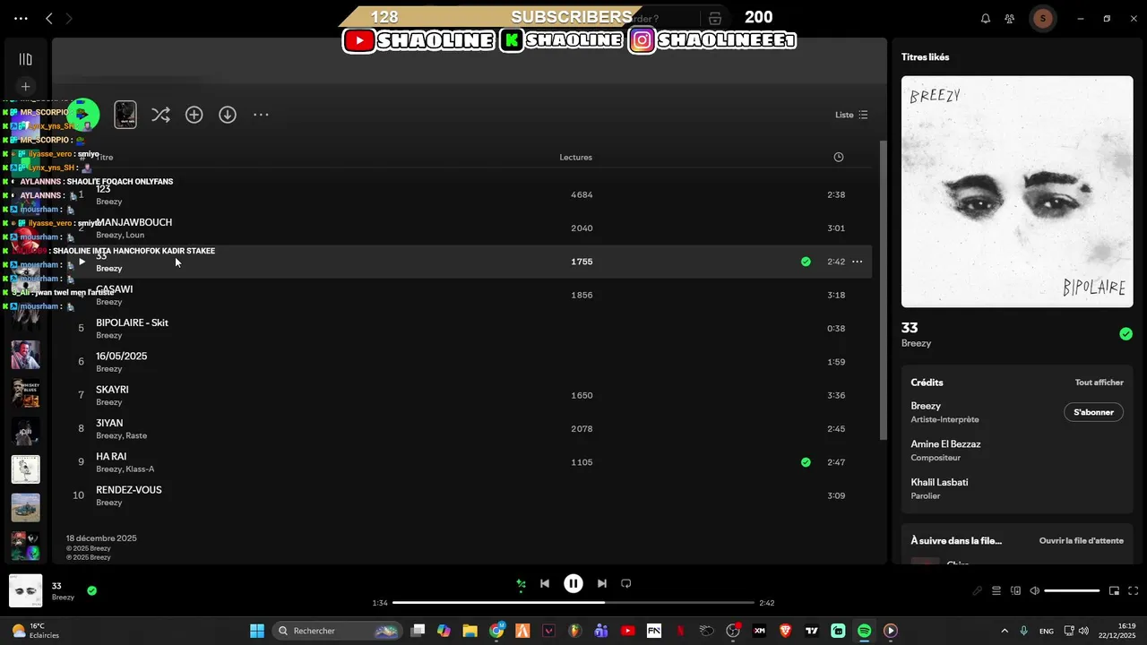Open YouTube from the Windows taskbar

(627, 631)
